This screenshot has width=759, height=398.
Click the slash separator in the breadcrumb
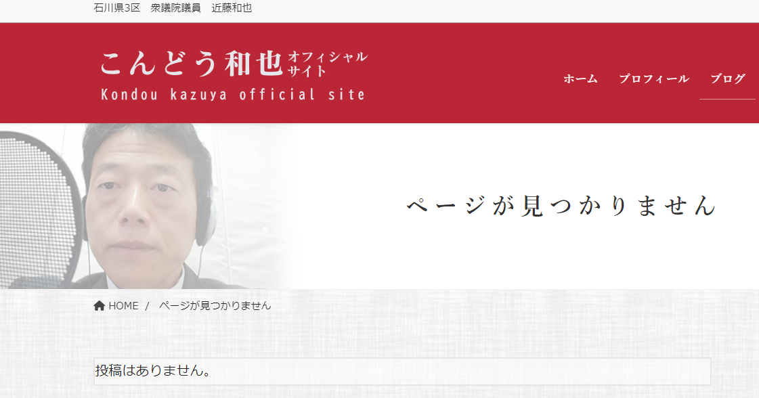pyautogui.click(x=147, y=306)
